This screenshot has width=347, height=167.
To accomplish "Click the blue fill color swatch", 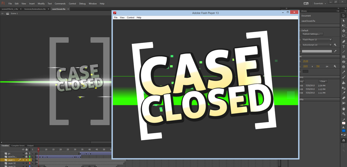I will [x=343, y=131].
